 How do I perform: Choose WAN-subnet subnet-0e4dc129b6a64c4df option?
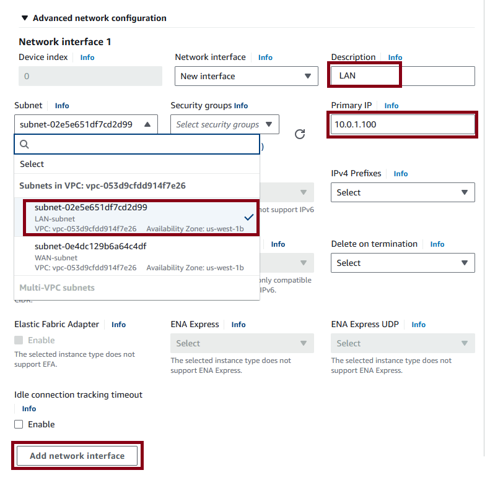[x=137, y=257]
